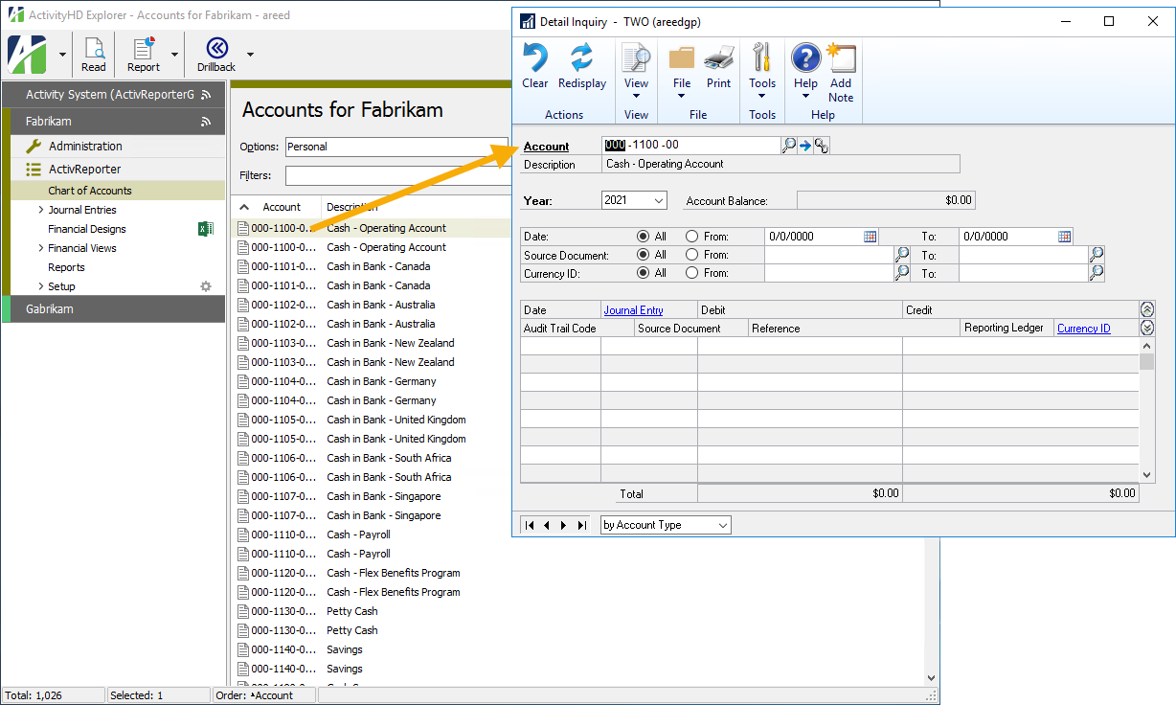Screen dimensions: 1176x705
Task: Open the Drillback dropdown arrow
Action: tap(250, 55)
